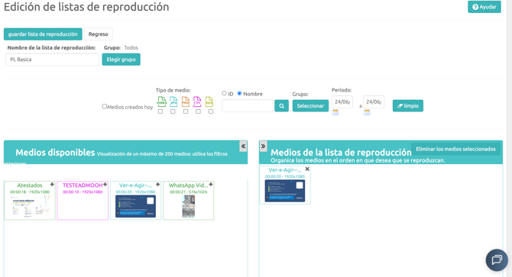Check Medios creados hoy checkbox
The image size is (512, 277).
(105, 107)
